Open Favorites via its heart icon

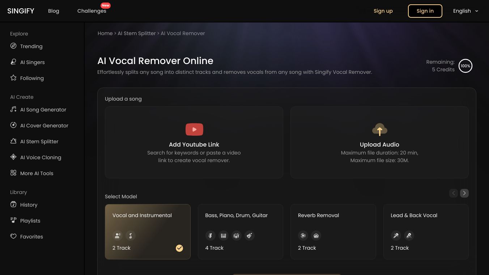(x=13, y=236)
